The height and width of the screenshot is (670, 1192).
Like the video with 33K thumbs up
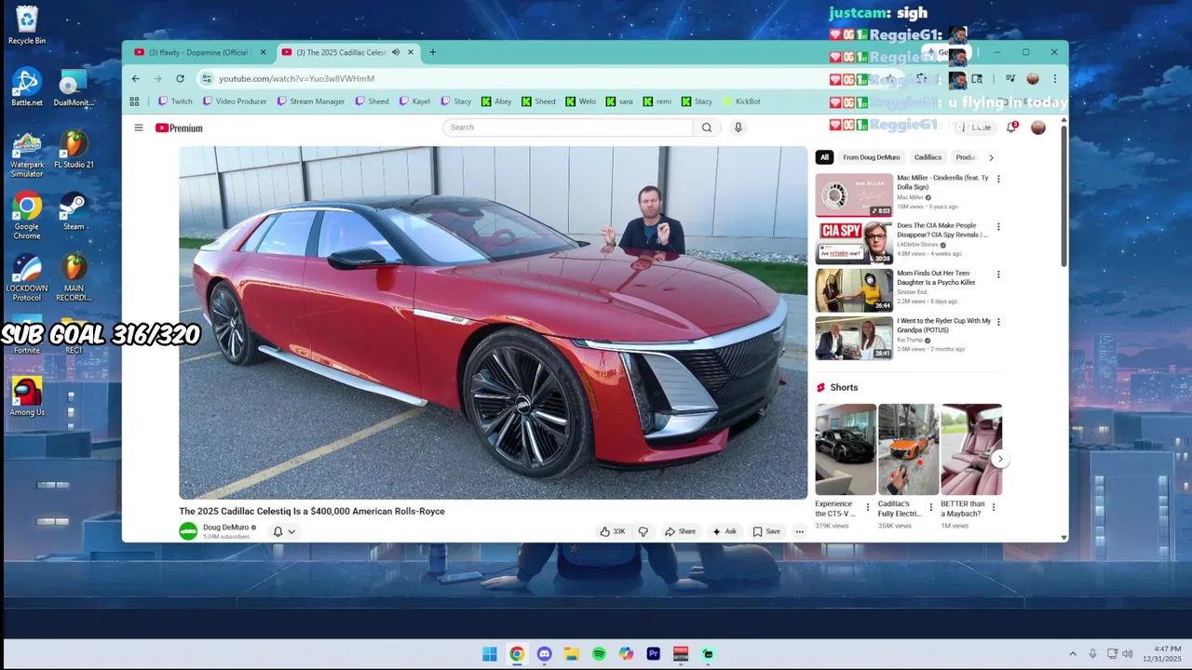[613, 531]
